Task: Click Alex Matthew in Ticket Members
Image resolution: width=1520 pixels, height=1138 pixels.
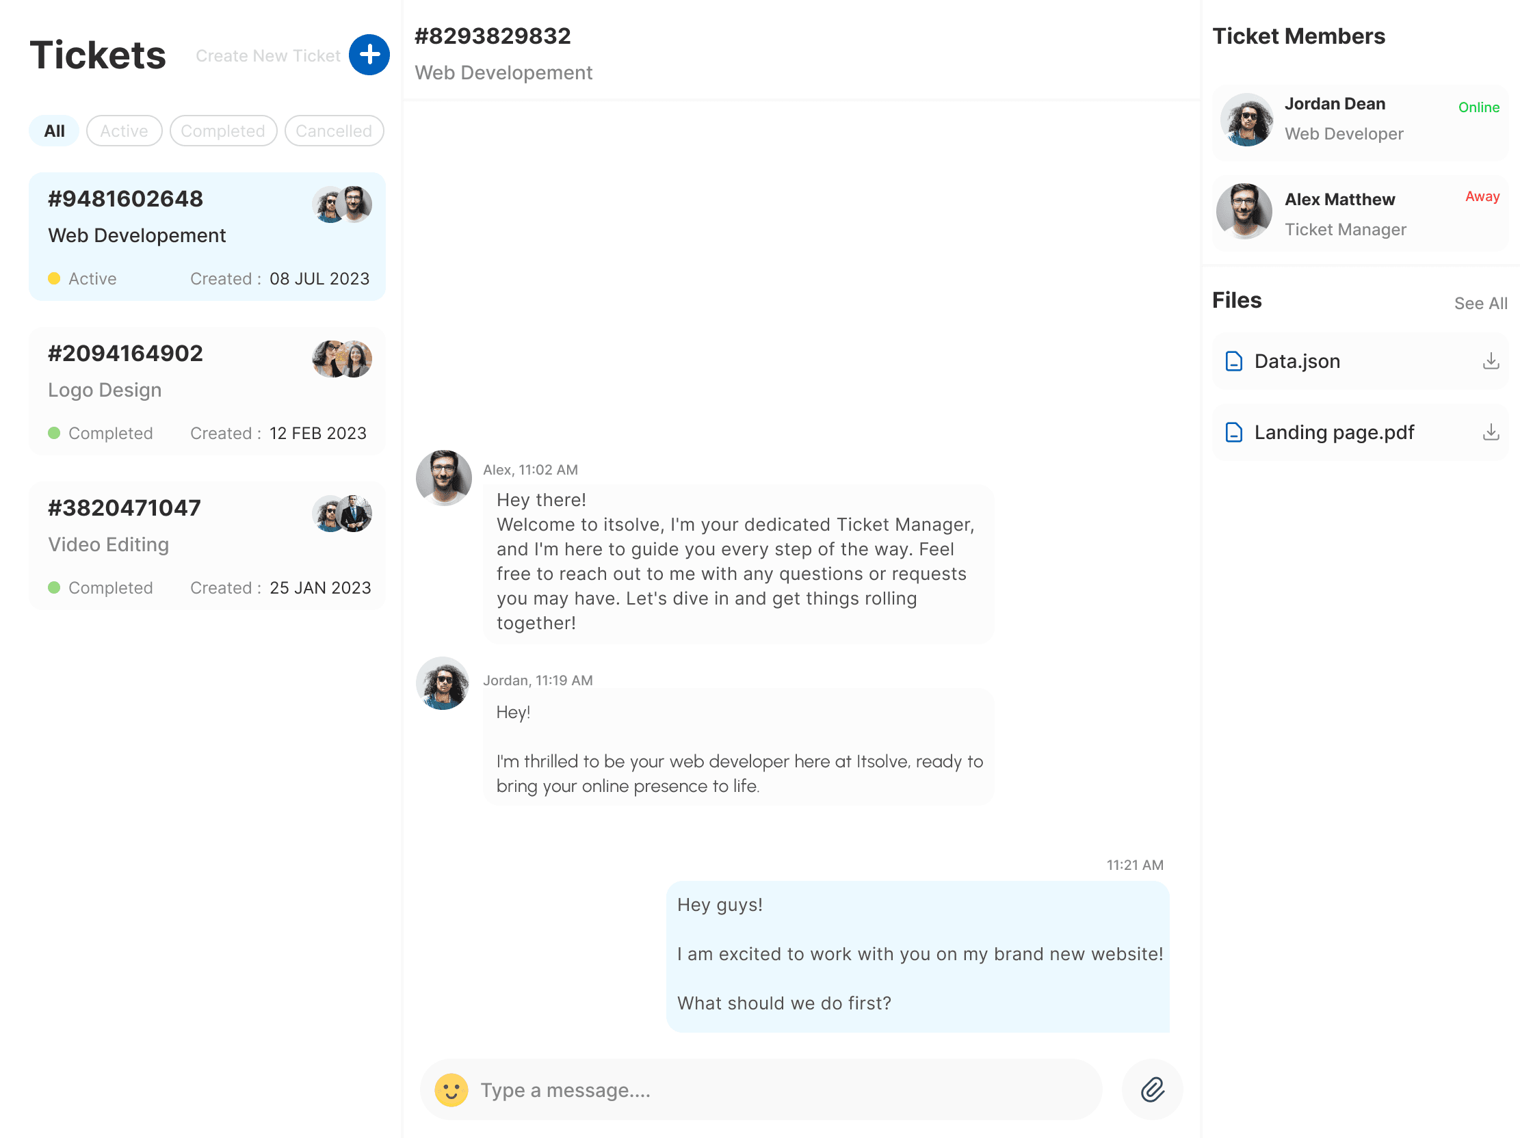Action: [1340, 199]
